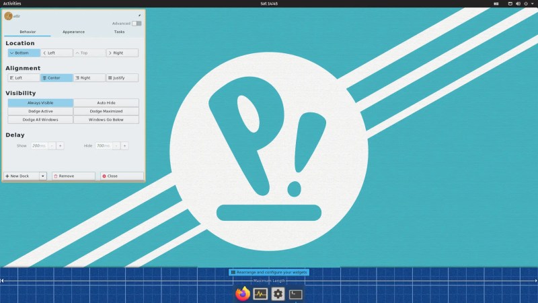
Task: Open the Settings gear in the dock
Action: [278, 294]
